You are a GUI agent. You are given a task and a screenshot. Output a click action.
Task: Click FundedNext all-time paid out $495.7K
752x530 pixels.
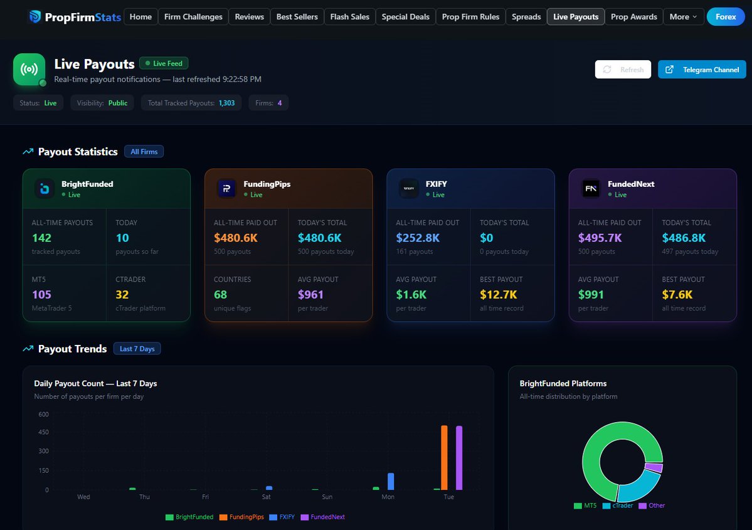[600, 238]
